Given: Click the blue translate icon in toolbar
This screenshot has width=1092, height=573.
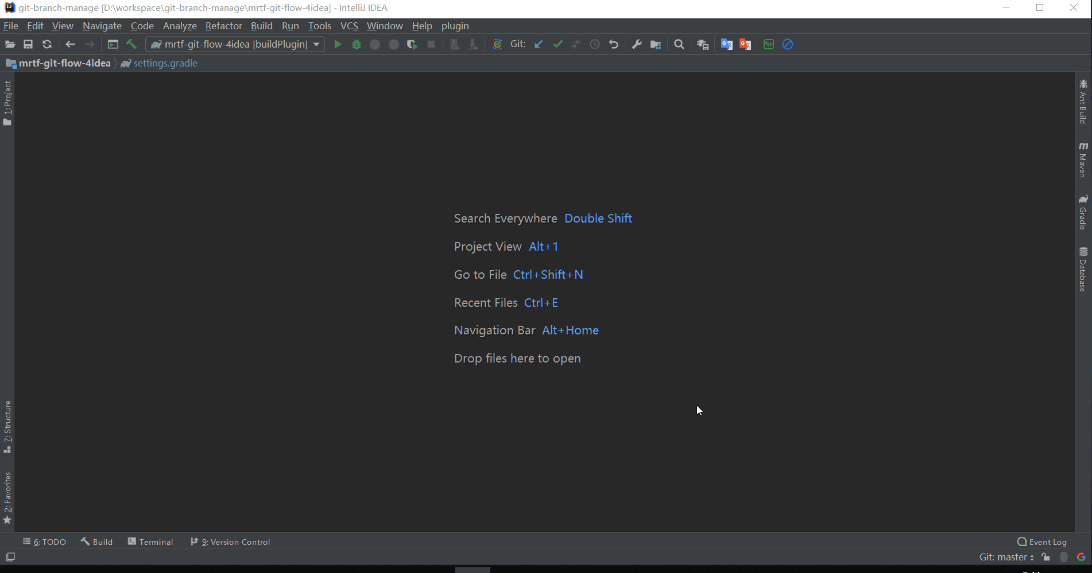Looking at the screenshot, I should 727,44.
